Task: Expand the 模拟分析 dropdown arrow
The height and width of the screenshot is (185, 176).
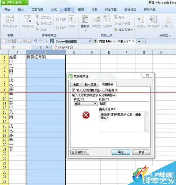Action: point(132,30)
